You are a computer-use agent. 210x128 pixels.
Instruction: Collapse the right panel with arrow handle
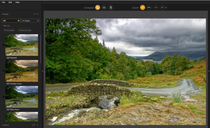tap(209, 71)
